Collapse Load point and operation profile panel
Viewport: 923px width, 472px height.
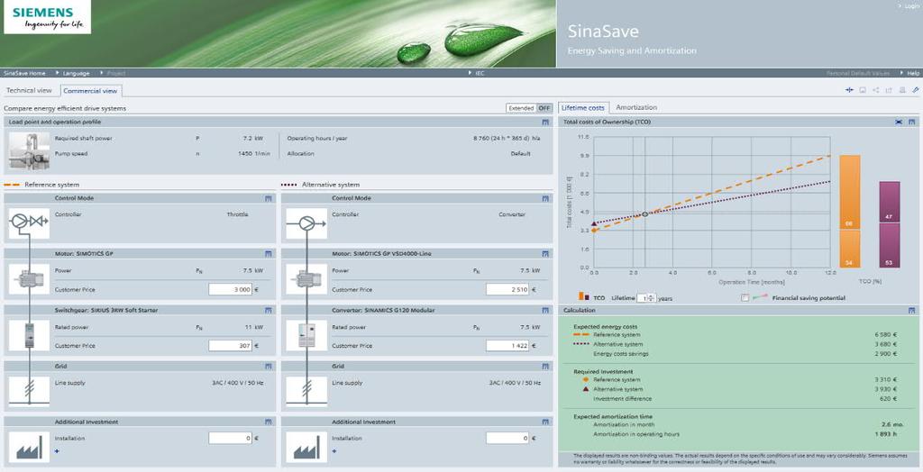(545, 122)
